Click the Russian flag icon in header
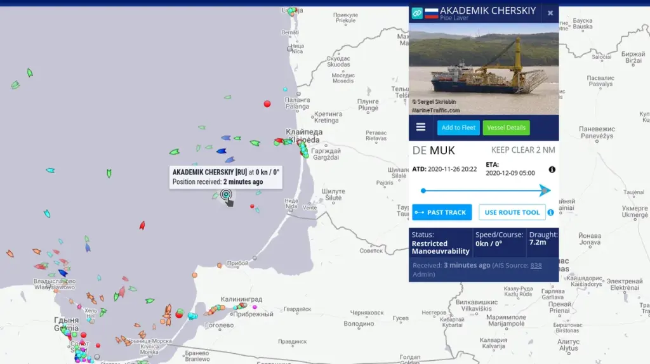 [x=432, y=13]
